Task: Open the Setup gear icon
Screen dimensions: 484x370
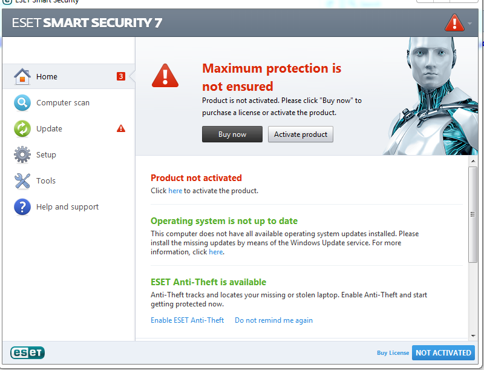Action: 22,154
